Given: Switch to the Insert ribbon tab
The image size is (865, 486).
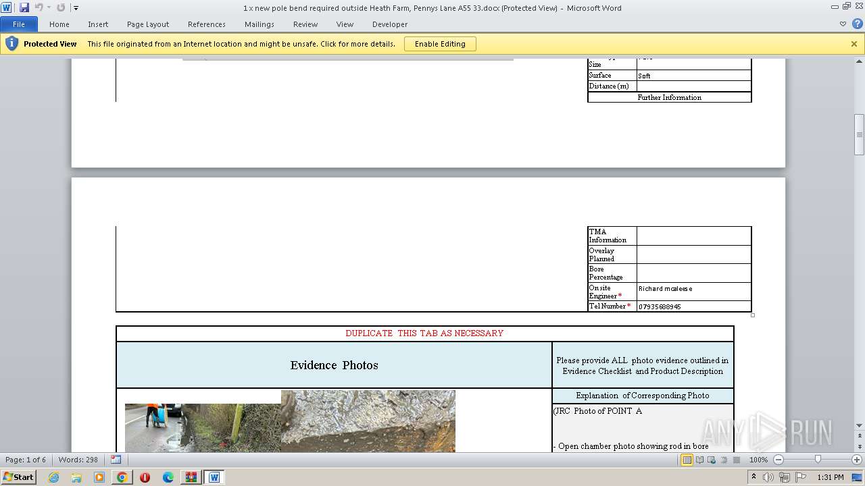Looking at the screenshot, I should click(98, 24).
